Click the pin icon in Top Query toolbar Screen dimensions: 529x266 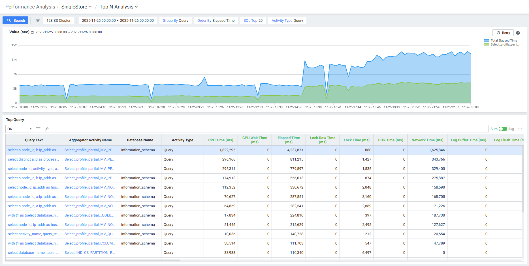[x=47, y=129]
